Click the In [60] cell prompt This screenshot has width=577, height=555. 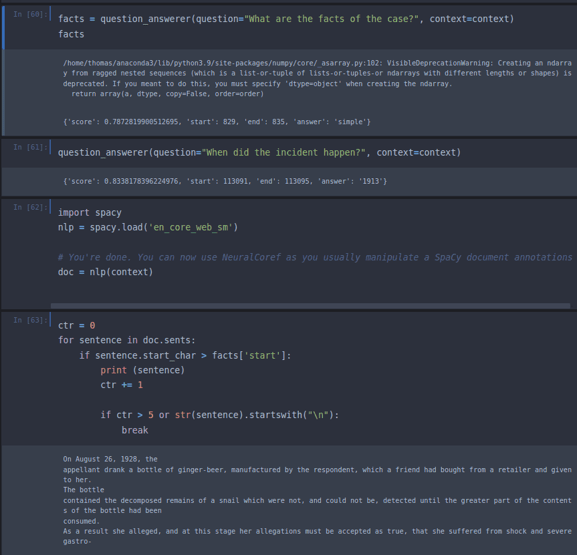pyautogui.click(x=31, y=14)
